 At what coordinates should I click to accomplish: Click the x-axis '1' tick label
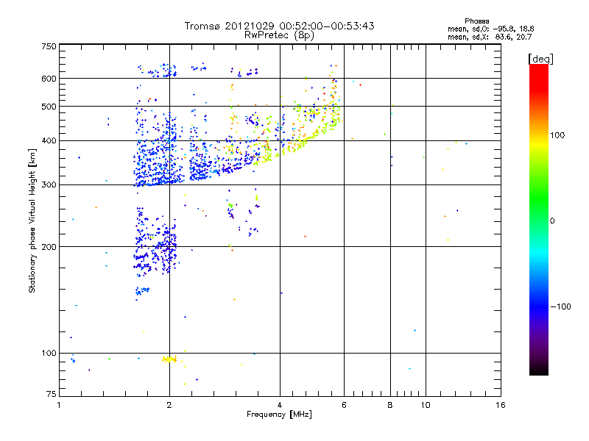[x=59, y=405]
